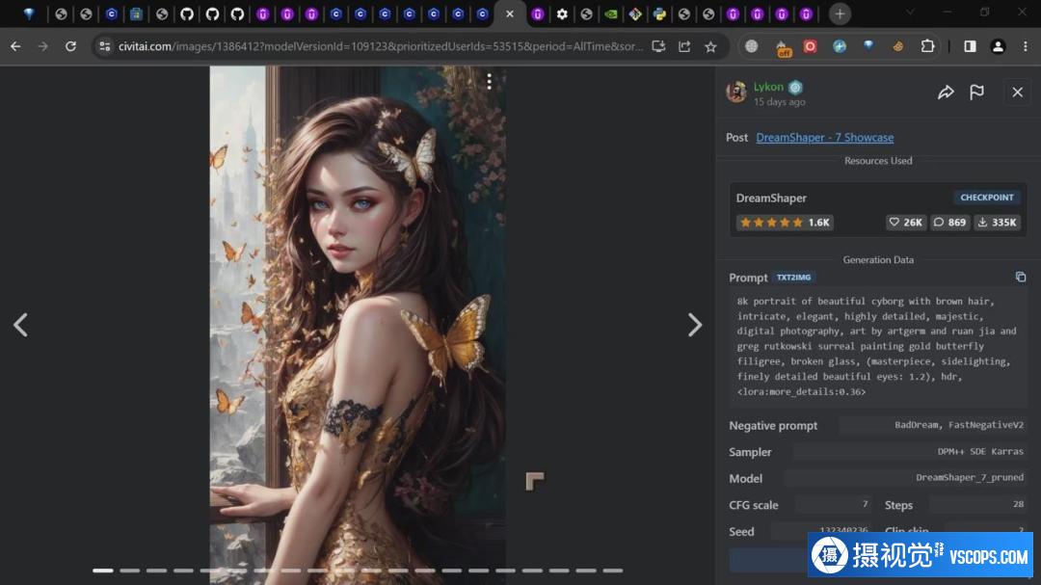Image resolution: width=1041 pixels, height=585 pixels.
Task: Report the image with the flag icon
Action: coord(976,93)
